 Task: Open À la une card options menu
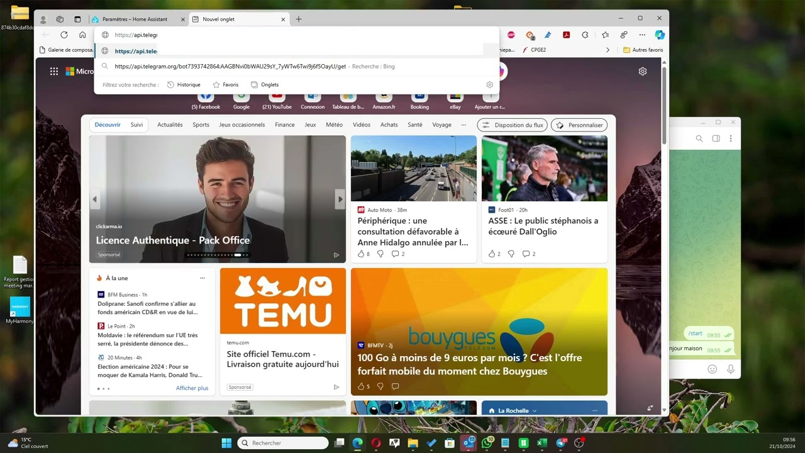tap(203, 278)
